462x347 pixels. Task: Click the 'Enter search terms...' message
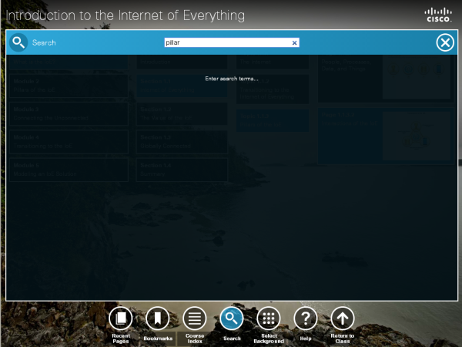coord(232,79)
